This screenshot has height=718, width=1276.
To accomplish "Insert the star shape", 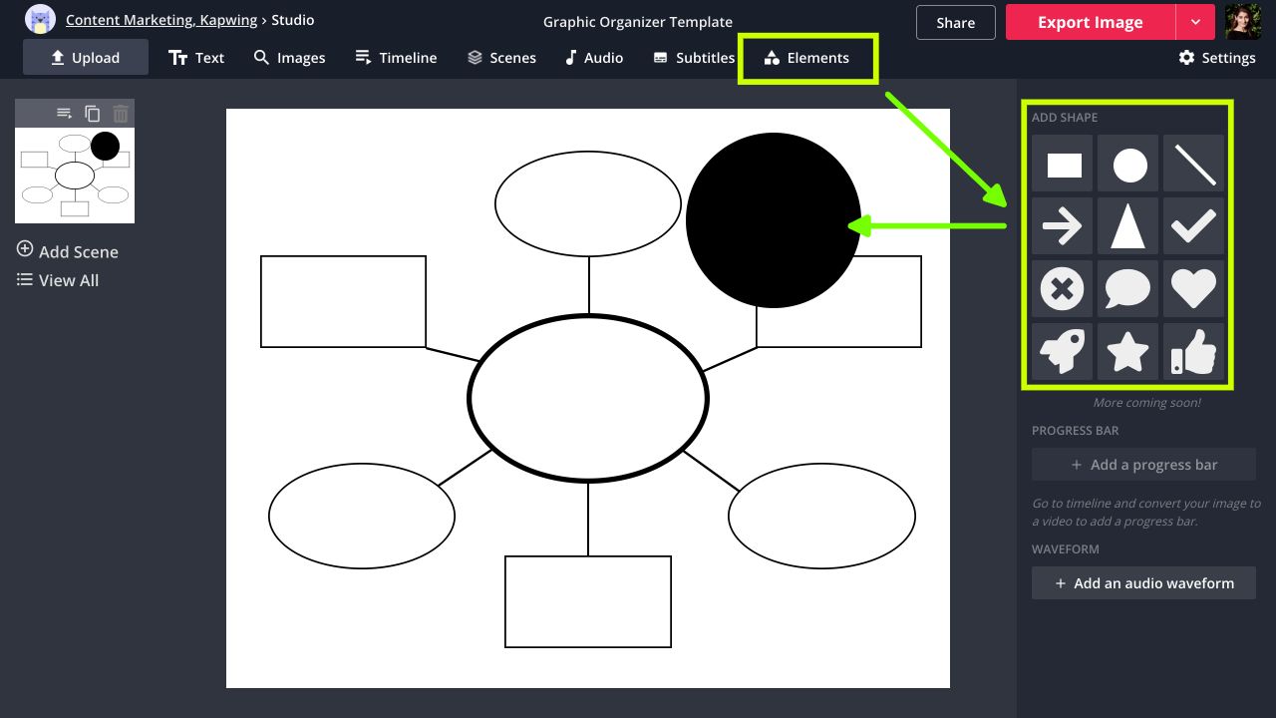I will 1128,351.
